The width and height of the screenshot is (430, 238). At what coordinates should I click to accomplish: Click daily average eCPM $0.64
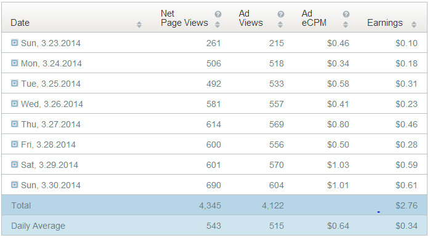(338, 226)
